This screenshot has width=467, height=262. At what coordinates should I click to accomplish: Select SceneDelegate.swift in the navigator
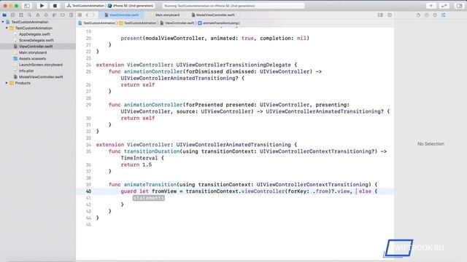[36, 40]
